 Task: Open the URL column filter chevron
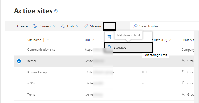[x=93, y=40]
